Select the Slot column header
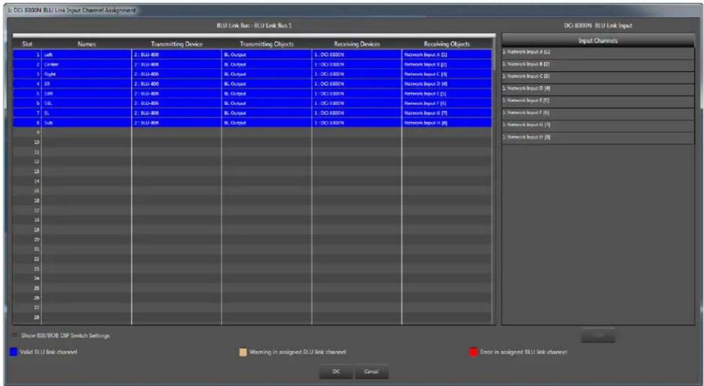 point(27,44)
